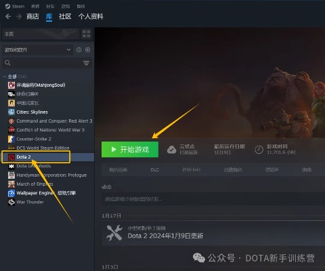Screen dimensions: 325x271
Task: Click inside the library search field
Action: (x=46, y=63)
